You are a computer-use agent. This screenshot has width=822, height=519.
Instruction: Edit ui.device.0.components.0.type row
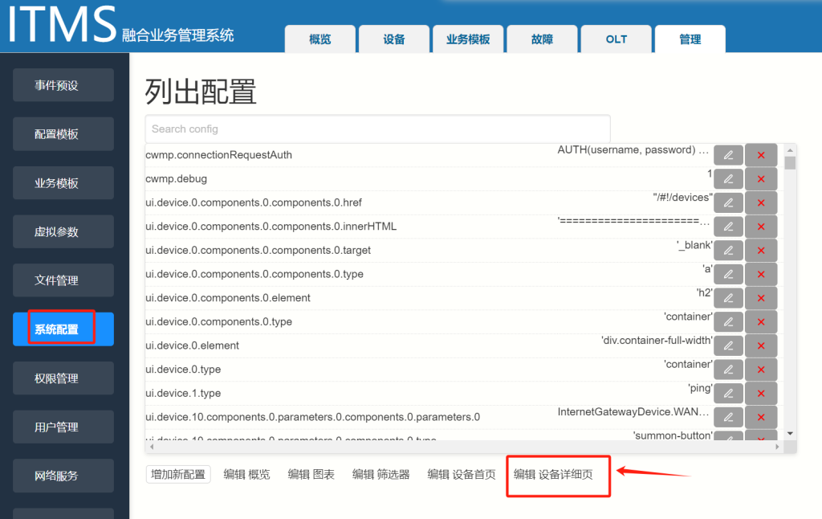tap(728, 321)
